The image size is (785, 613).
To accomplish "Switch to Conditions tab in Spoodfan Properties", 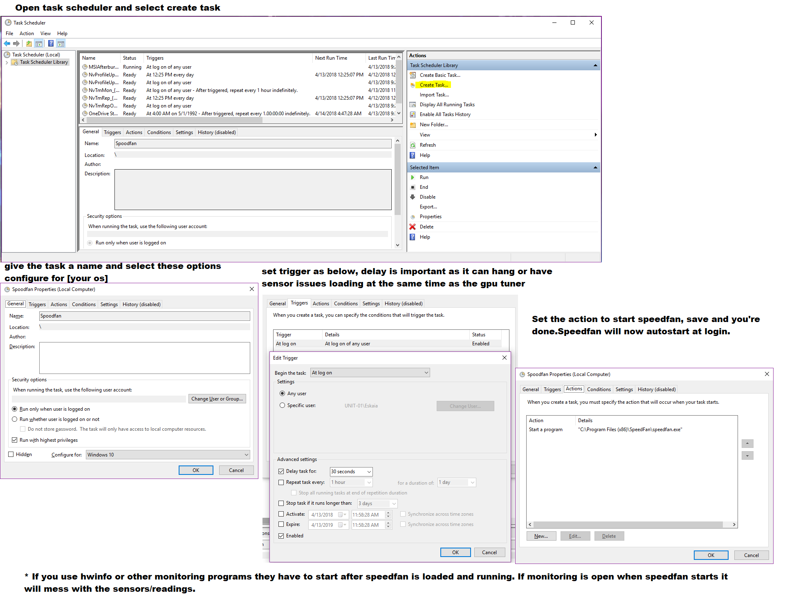I will (x=83, y=304).
